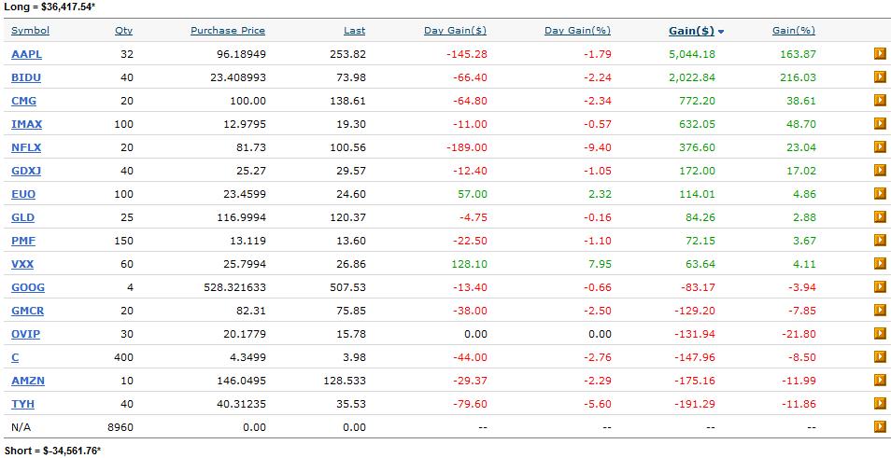
Task: Open the C ticker link
Action: [x=15, y=357]
